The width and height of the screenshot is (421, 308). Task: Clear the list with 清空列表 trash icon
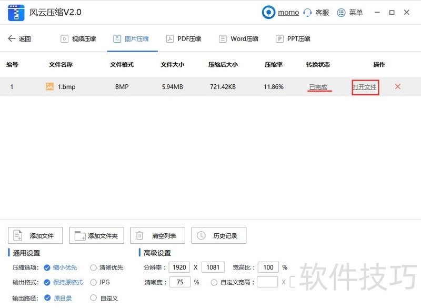(139, 235)
